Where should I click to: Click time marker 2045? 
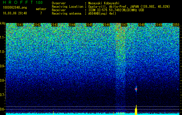(89, 25)
